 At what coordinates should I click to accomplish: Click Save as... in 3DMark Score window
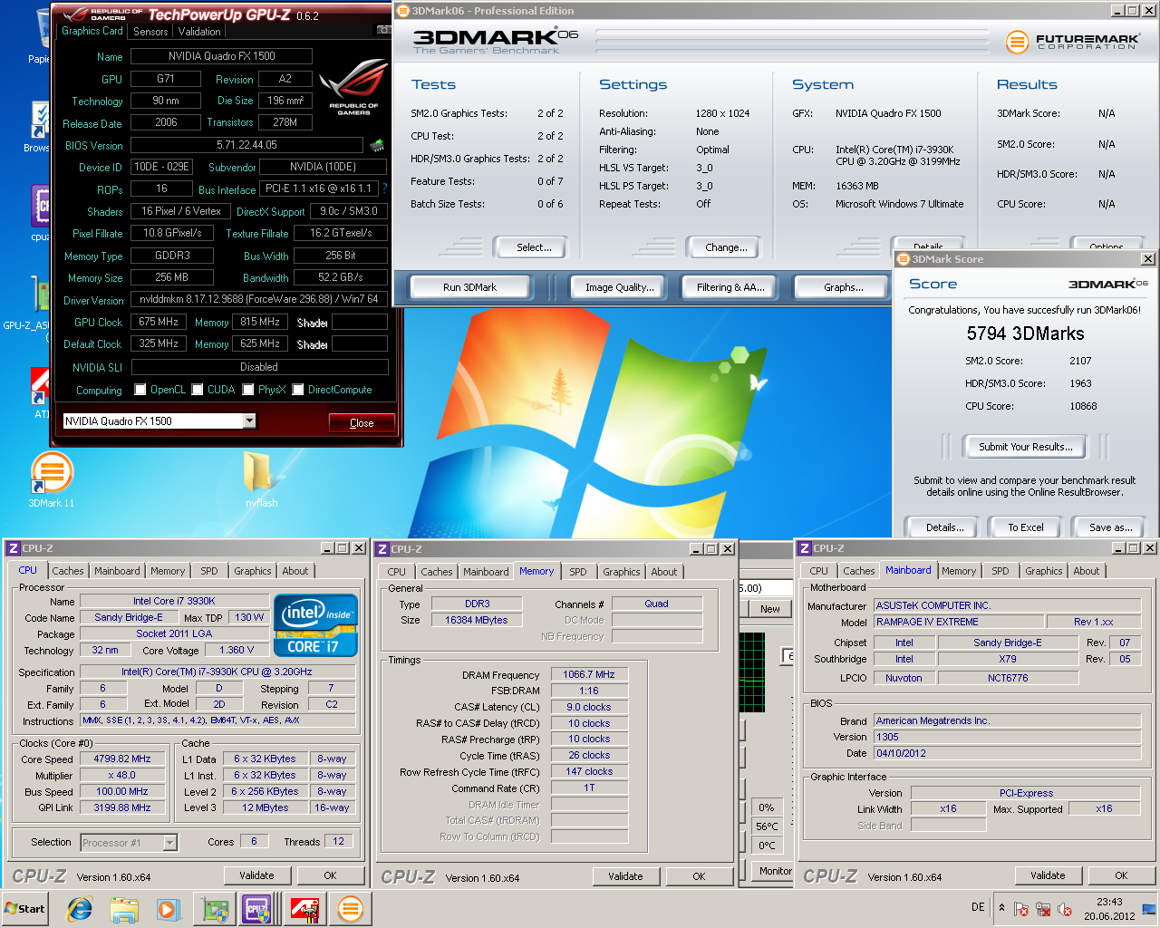pos(1110,527)
